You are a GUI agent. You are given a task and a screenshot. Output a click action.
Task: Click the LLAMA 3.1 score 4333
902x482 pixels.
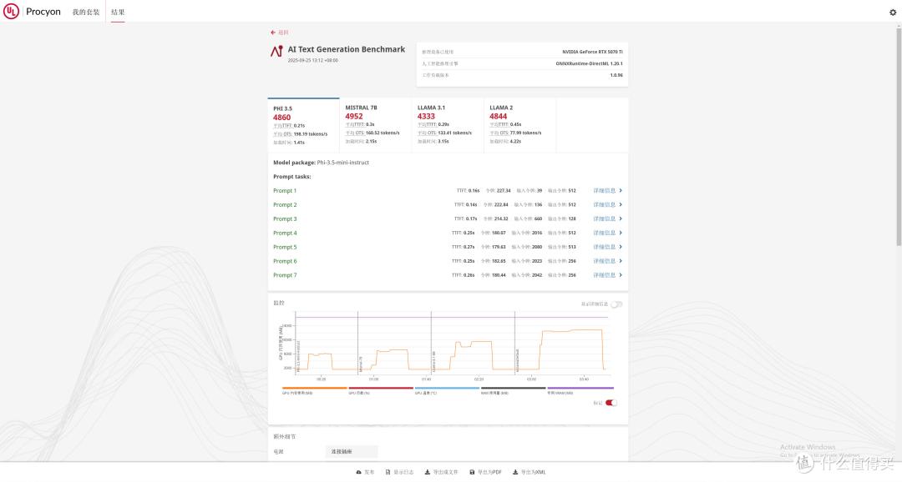[x=426, y=116]
